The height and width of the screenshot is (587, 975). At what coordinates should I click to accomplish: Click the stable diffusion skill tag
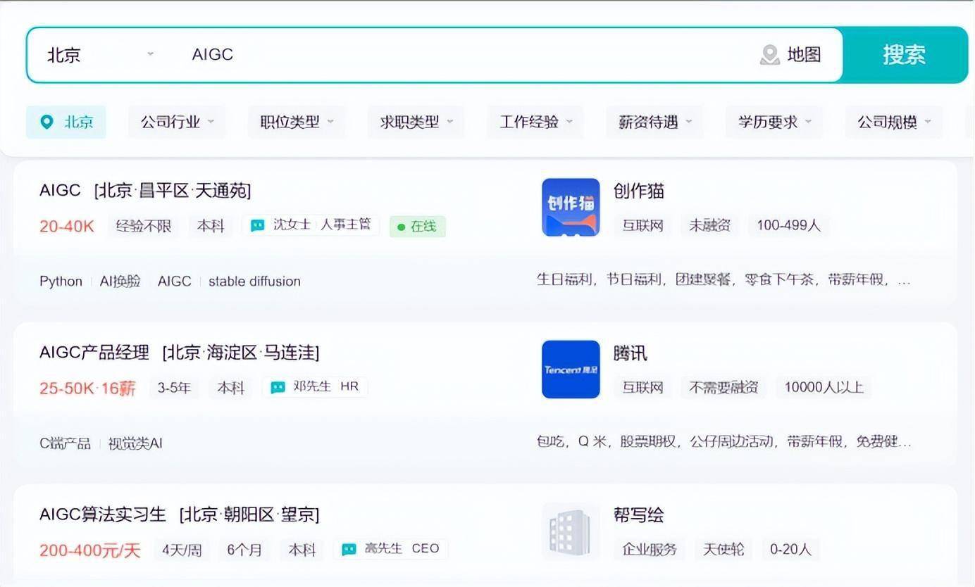[x=254, y=282]
